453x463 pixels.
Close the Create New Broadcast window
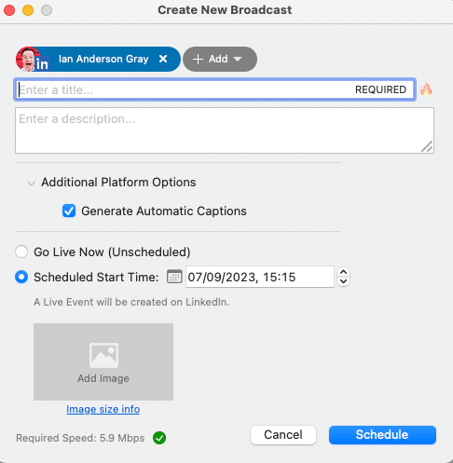coord(9,10)
